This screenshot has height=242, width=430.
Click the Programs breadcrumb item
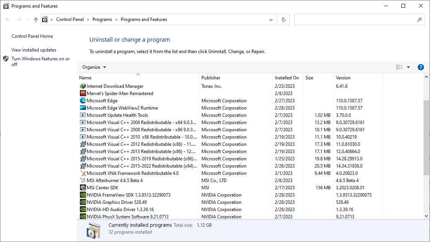[102, 19]
